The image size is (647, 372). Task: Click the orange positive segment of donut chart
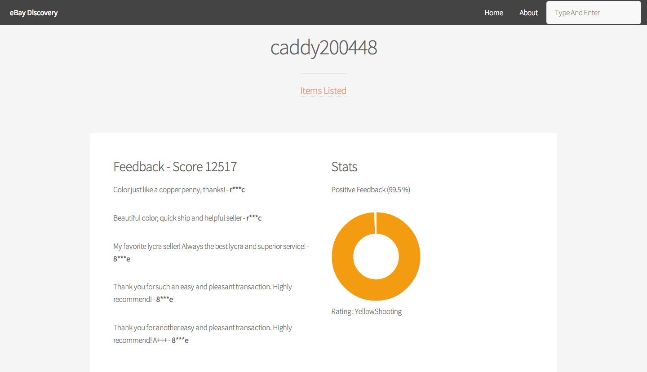(x=376, y=290)
